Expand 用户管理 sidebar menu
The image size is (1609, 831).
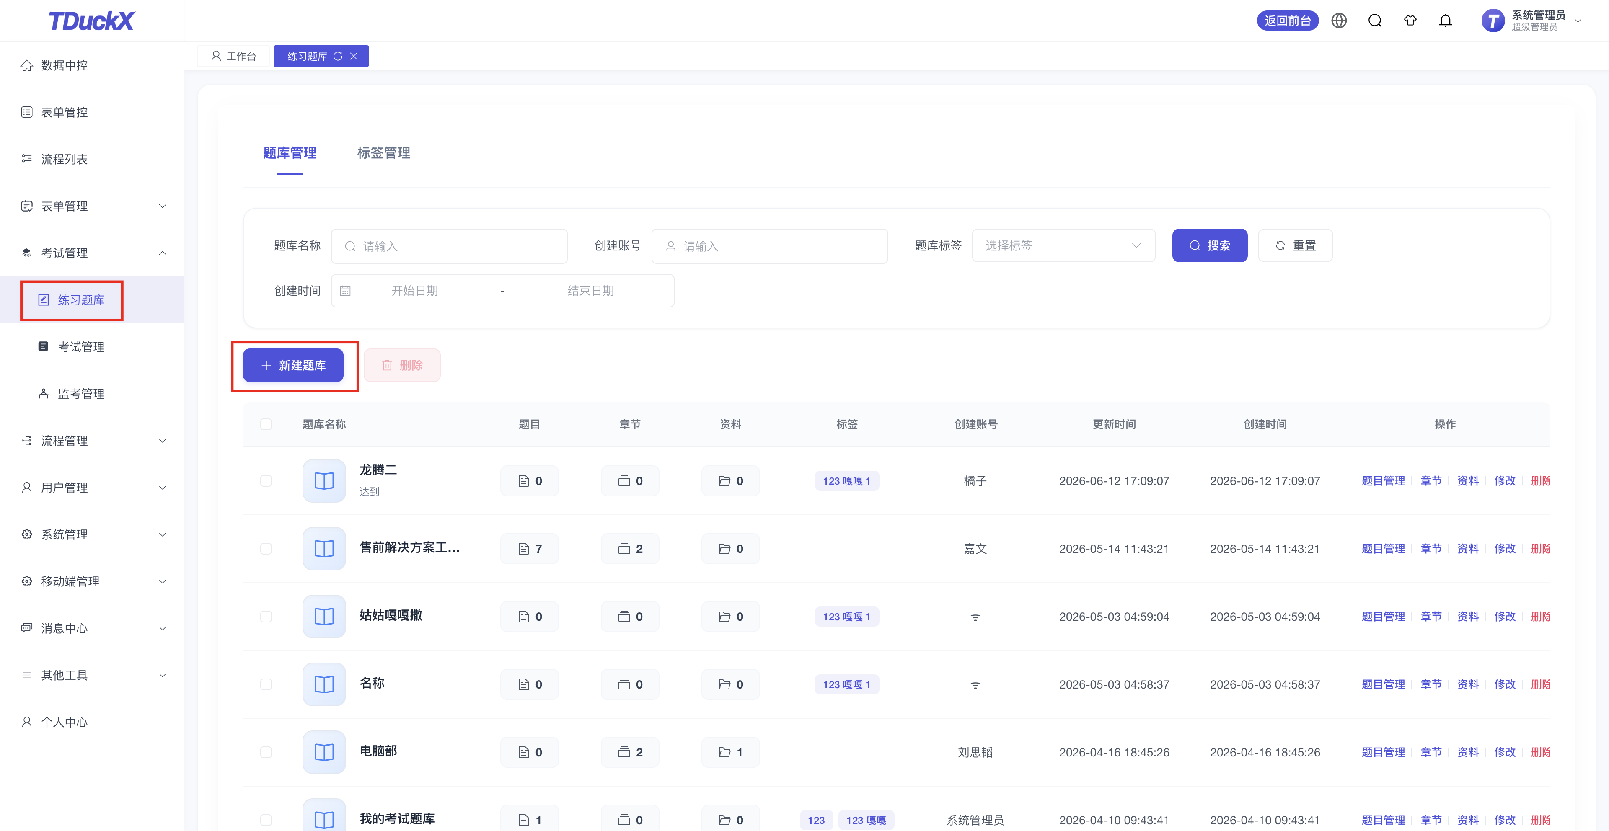92,488
